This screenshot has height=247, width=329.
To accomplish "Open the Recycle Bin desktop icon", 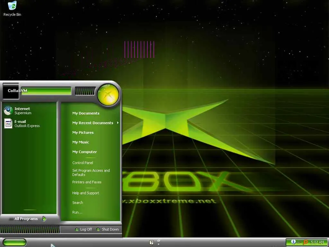I will click(12, 8).
